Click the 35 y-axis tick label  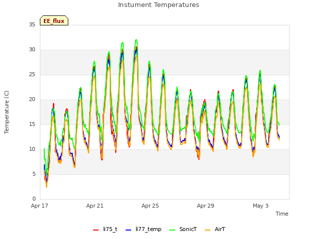pyautogui.click(x=32, y=24)
